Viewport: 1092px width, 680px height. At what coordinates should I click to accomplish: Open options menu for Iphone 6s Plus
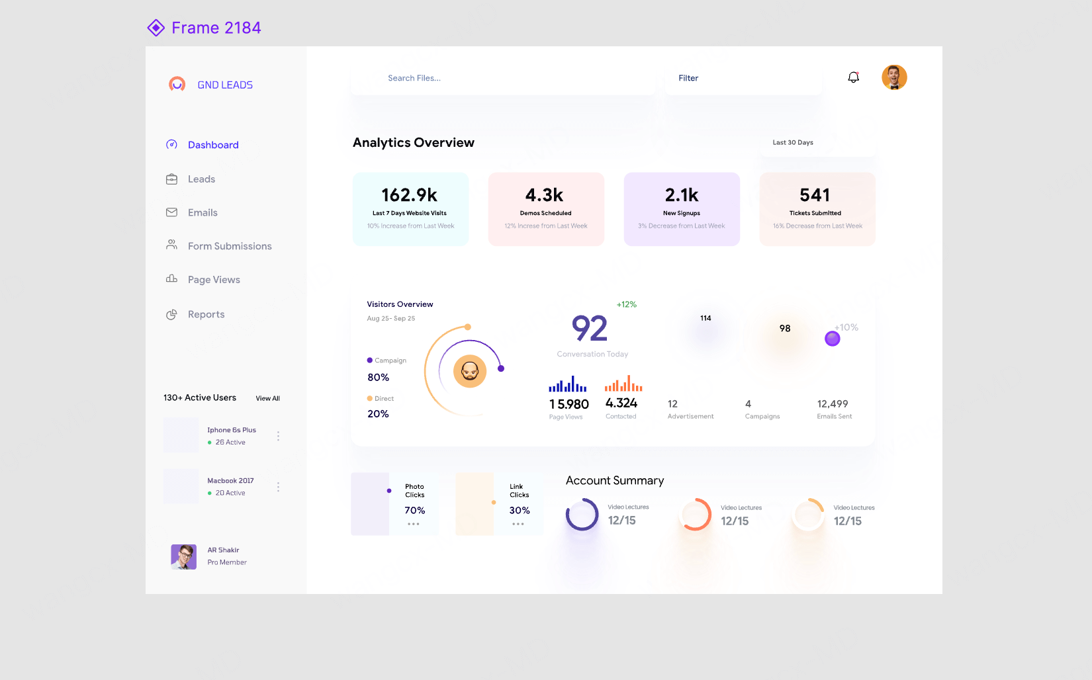278,436
